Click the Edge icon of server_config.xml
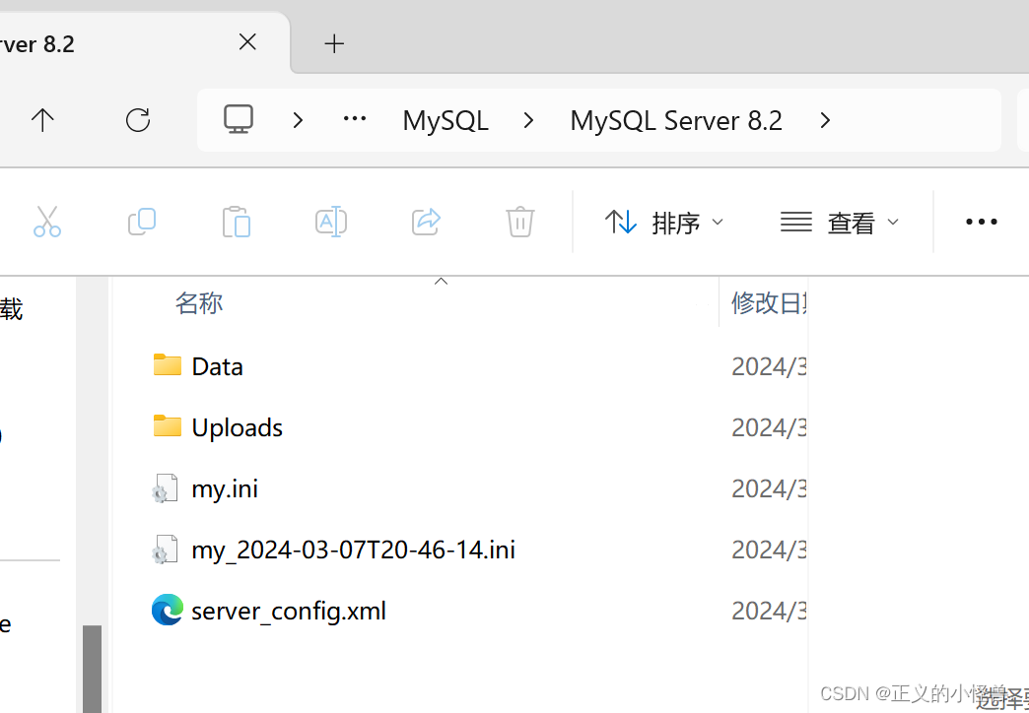The image size is (1029, 713). click(x=168, y=610)
